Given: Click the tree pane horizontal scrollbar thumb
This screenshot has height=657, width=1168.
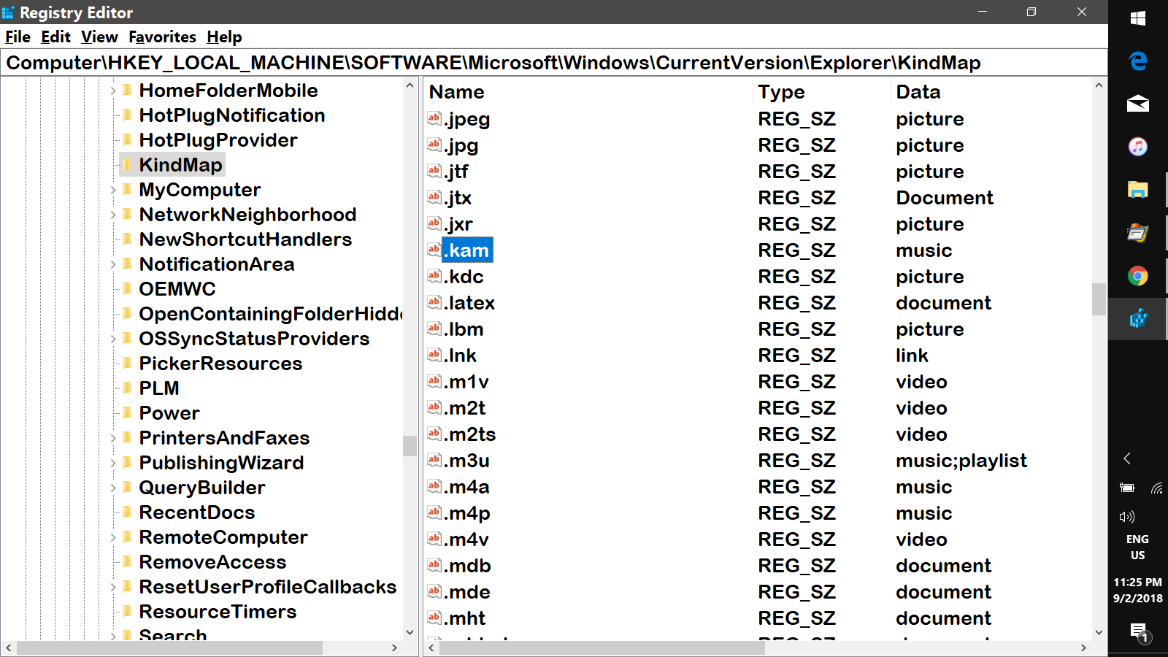Looking at the screenshot, I should pyautogui.click(x=170, y=648).
